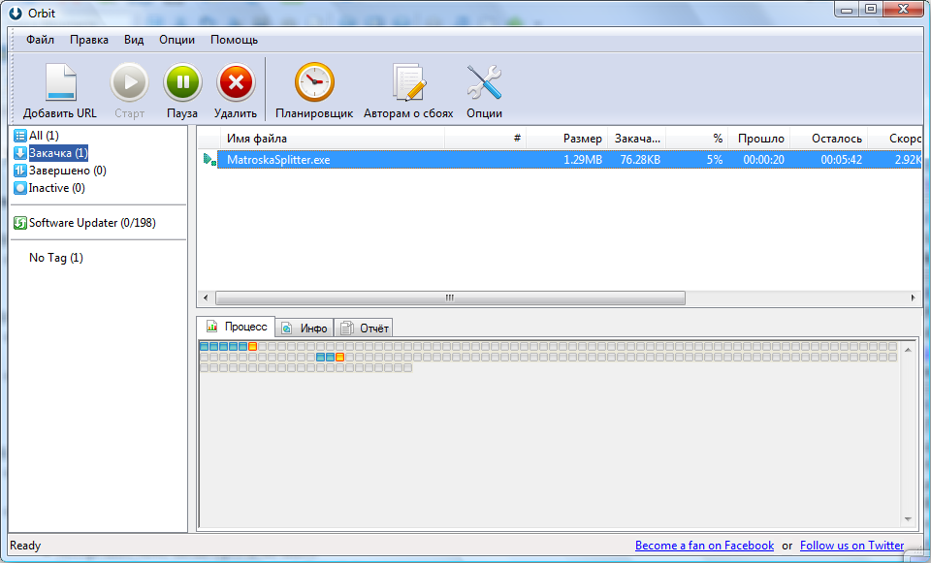
Task: Click Become a fan on Facebook link
Action: pos(704,546)
